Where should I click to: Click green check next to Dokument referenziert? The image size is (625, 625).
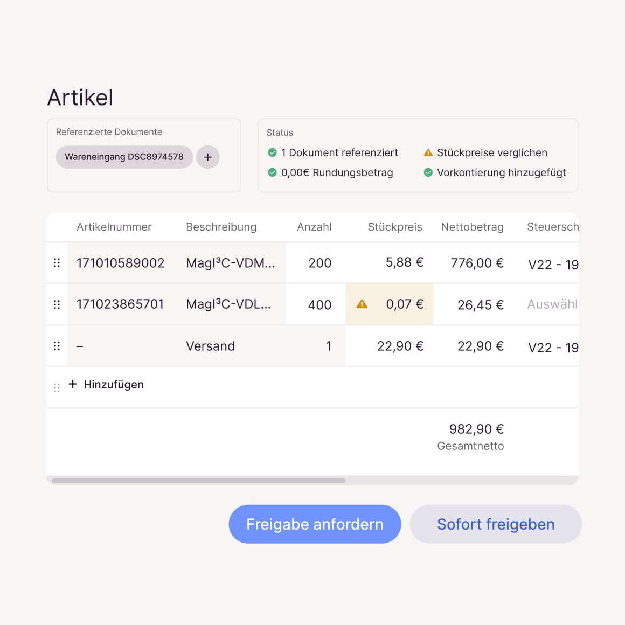tap(273, 153)
